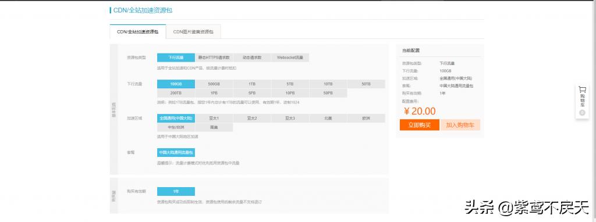Choose the 200TB traffic option

[x=176, y=93]
